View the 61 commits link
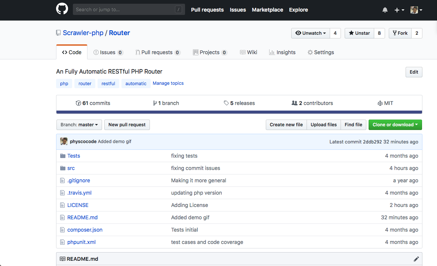437x266 pixels. coord(93,103)
